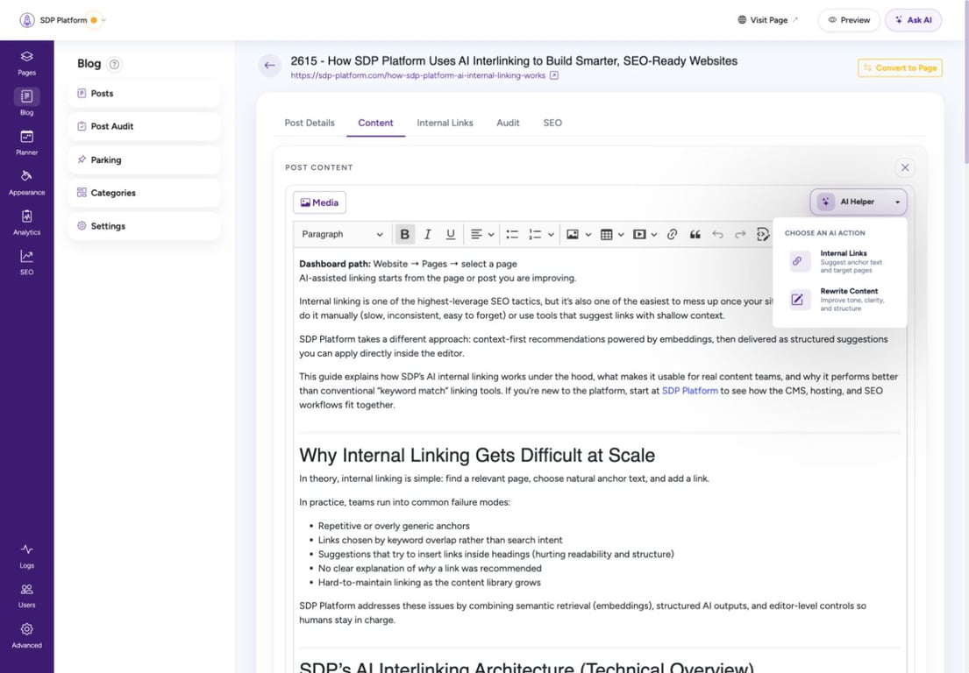Open the sdp-platform.com post URL link
The width and height of the screenshot is (969, 673).
click(417, 75)
